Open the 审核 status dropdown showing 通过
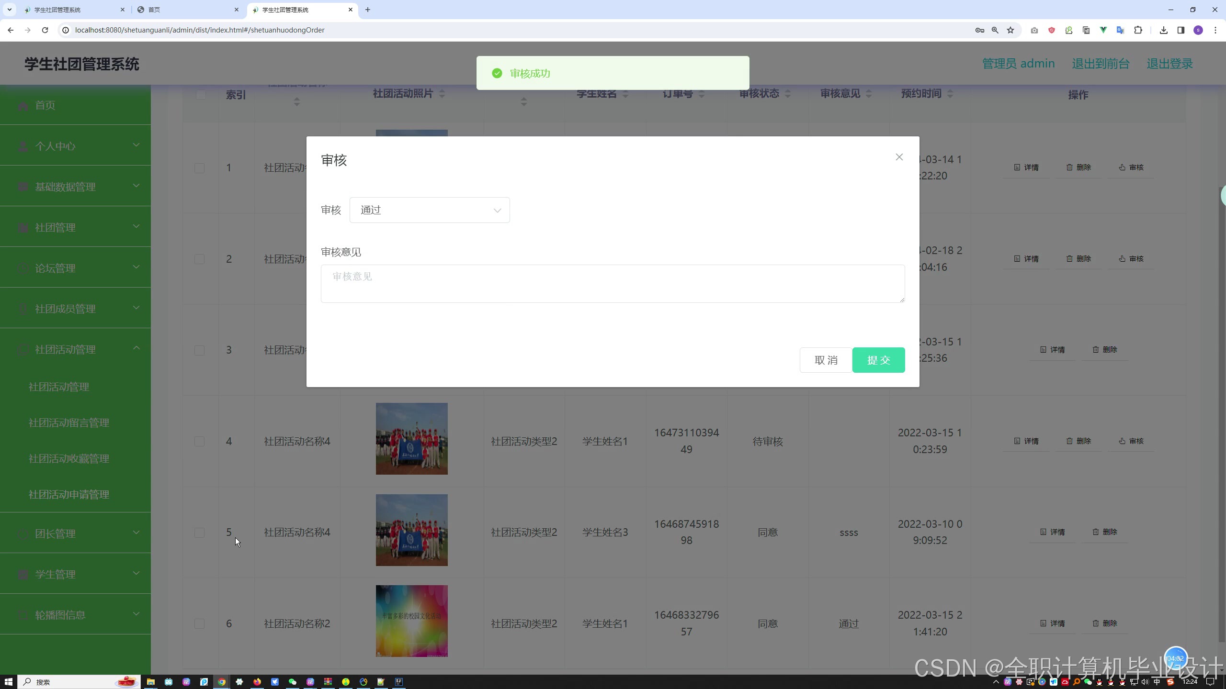Image resolution: width=1226 pixels, height=689 pixels. click(x=429, y=210)
